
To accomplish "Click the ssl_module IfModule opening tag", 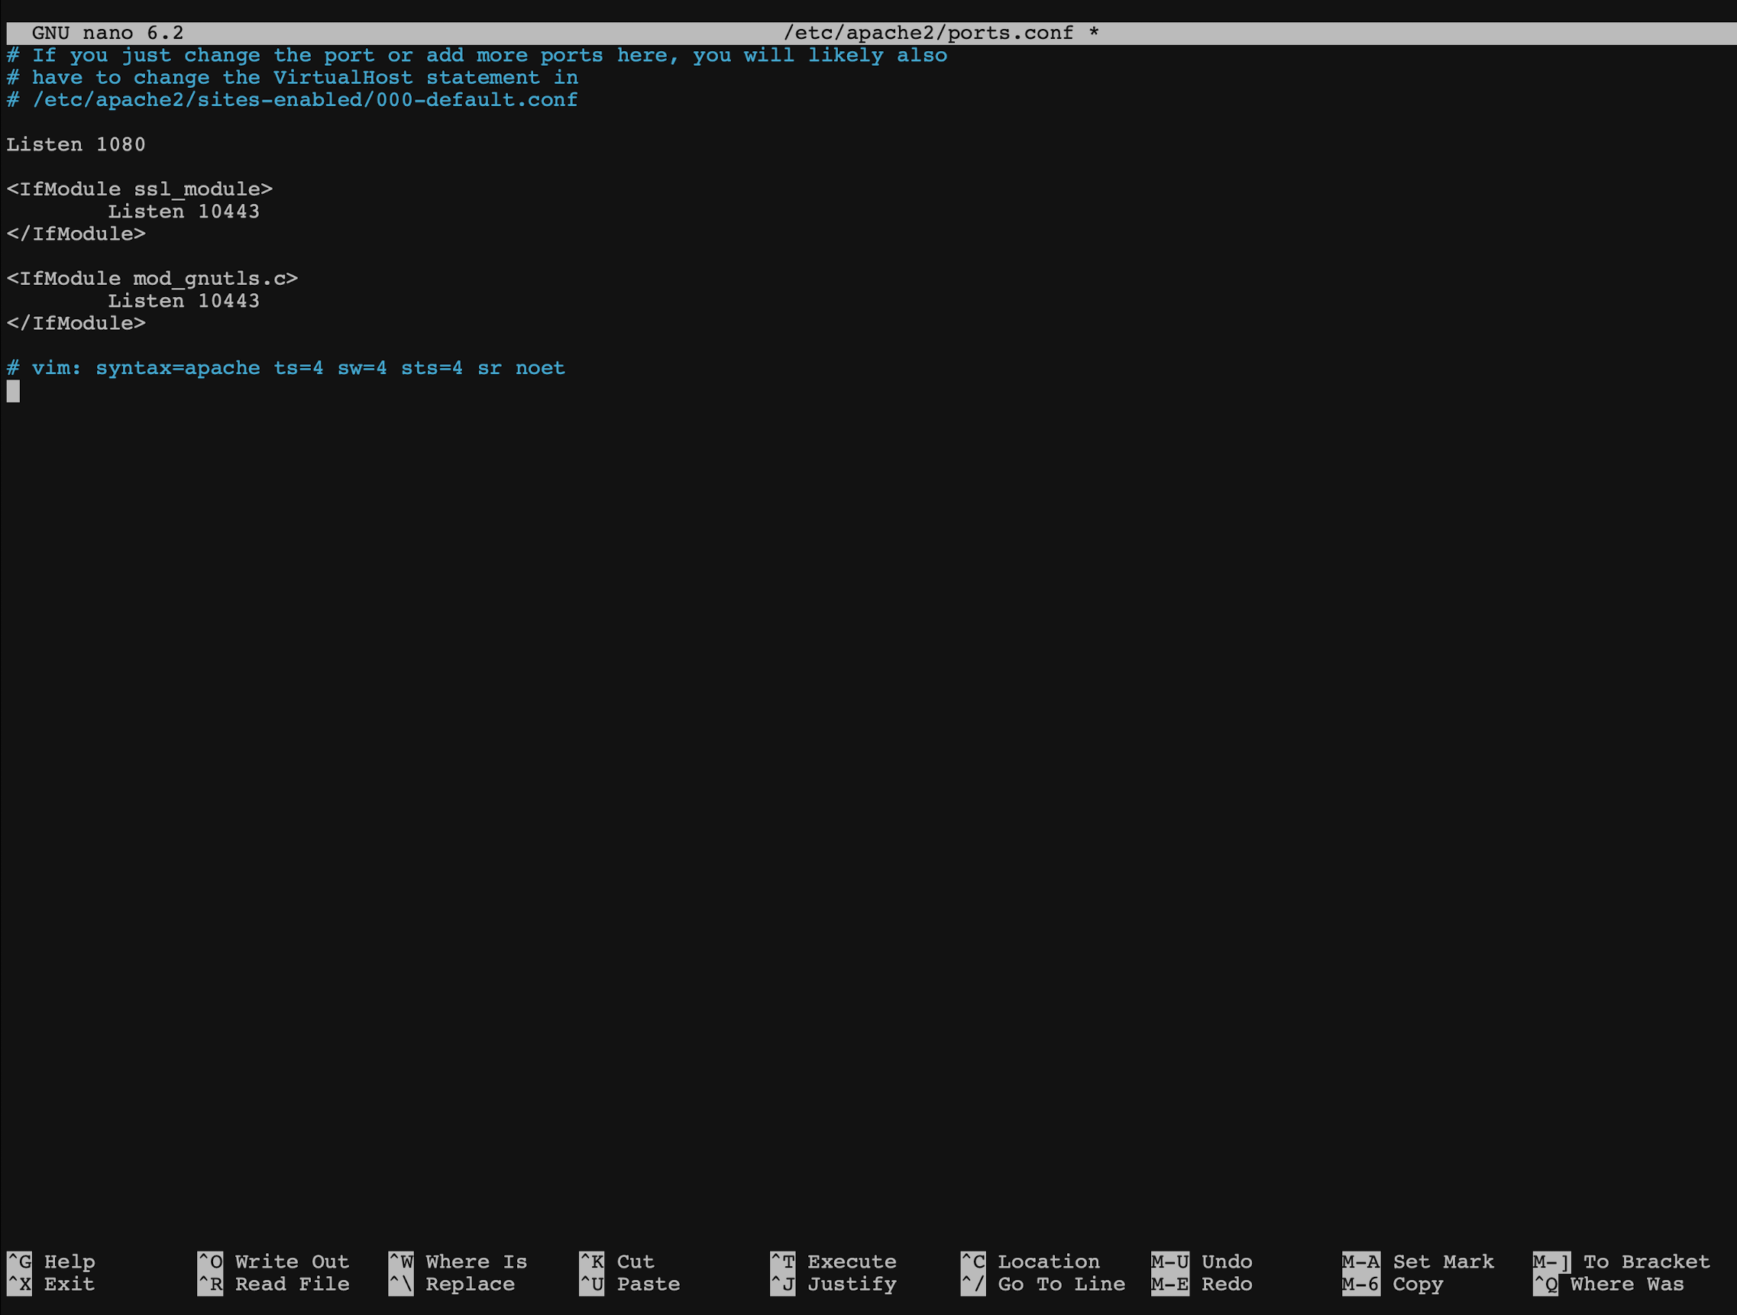I will click(x=140, y=189).
